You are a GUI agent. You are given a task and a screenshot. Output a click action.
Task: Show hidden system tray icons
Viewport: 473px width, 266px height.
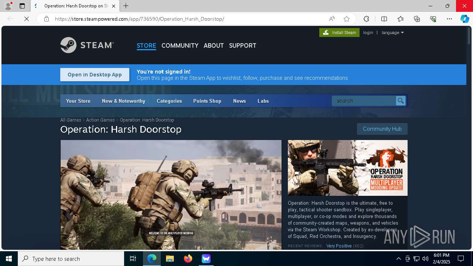398,259
